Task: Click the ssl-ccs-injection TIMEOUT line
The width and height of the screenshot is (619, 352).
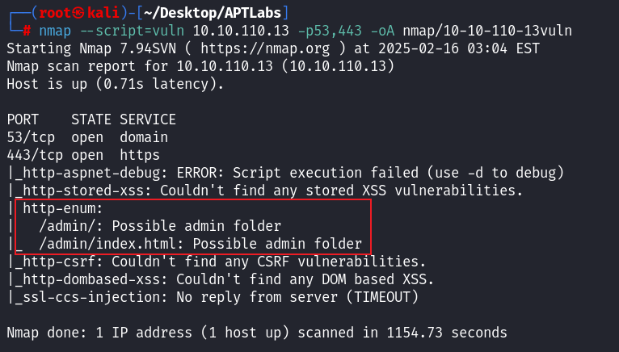Action: tap(215, 297)
